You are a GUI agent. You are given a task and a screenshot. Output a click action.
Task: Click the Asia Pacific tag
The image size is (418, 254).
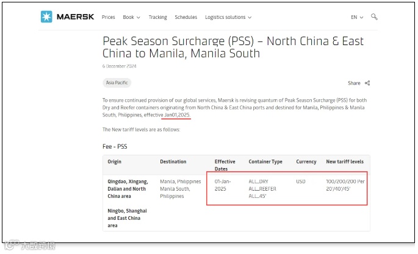click(x=117, y=83)
